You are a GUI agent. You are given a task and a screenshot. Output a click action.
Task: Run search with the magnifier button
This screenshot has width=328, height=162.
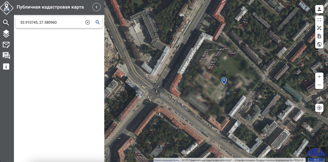click(98, 22)
